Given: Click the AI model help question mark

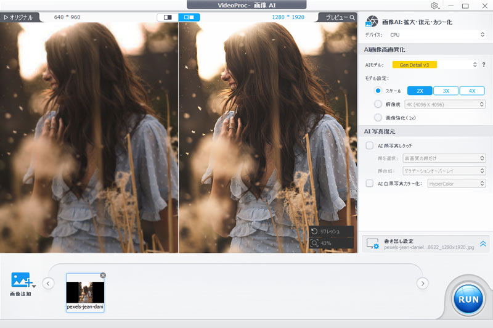Looking at the screenshot, I should tap(484, 65).
